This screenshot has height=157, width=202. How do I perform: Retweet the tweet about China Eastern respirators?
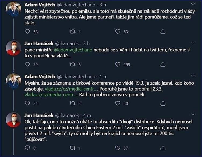[x=73, y=148]
